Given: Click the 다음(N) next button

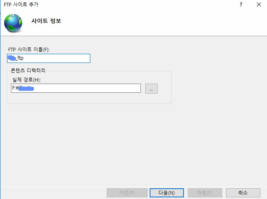Looking at the screenshot, I should [167, 193].
